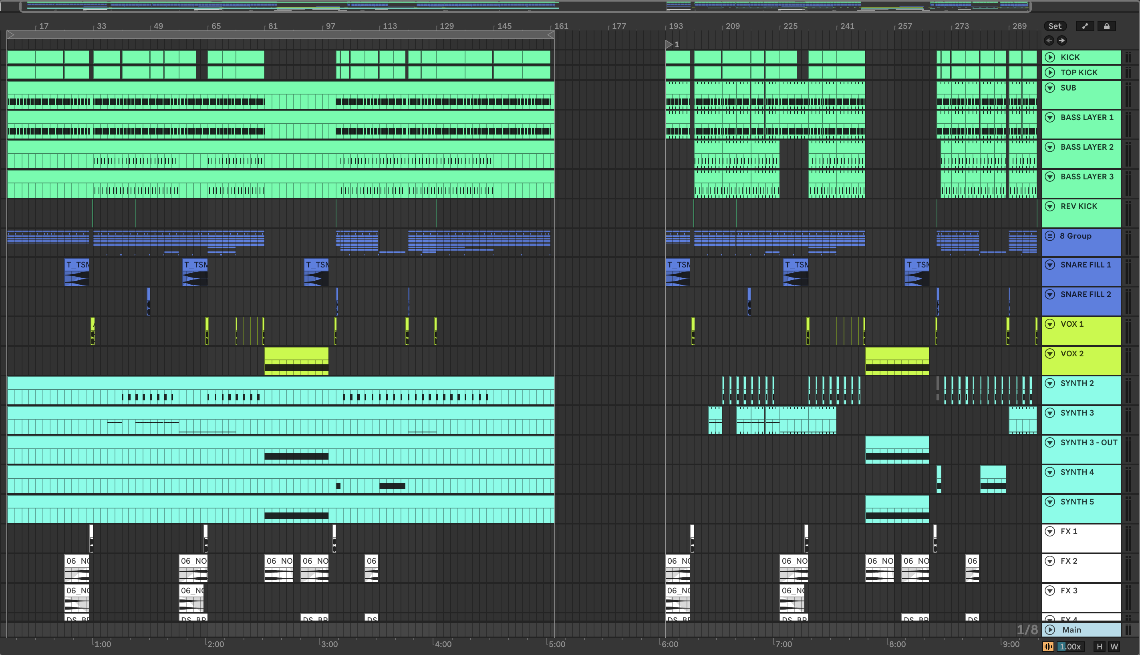This screenshot has width=1140, height=655.
Task: Select first 06_NO clip on FX 2
Action: pyautogui.click(x=77, y=569)
